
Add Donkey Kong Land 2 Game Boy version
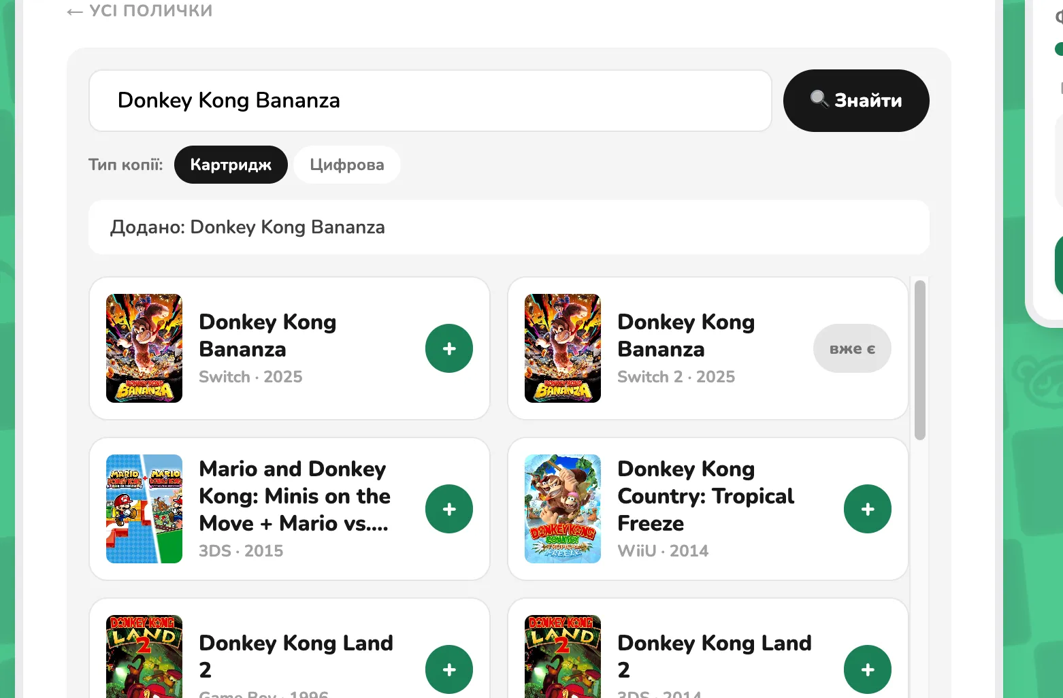[x=449, y=669]
